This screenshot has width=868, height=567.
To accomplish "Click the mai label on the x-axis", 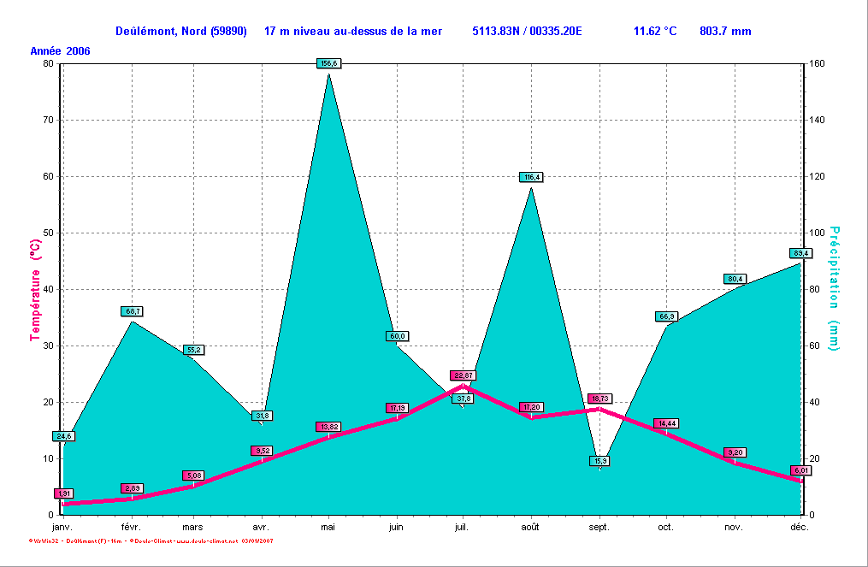I will click(x=328, y=528).
